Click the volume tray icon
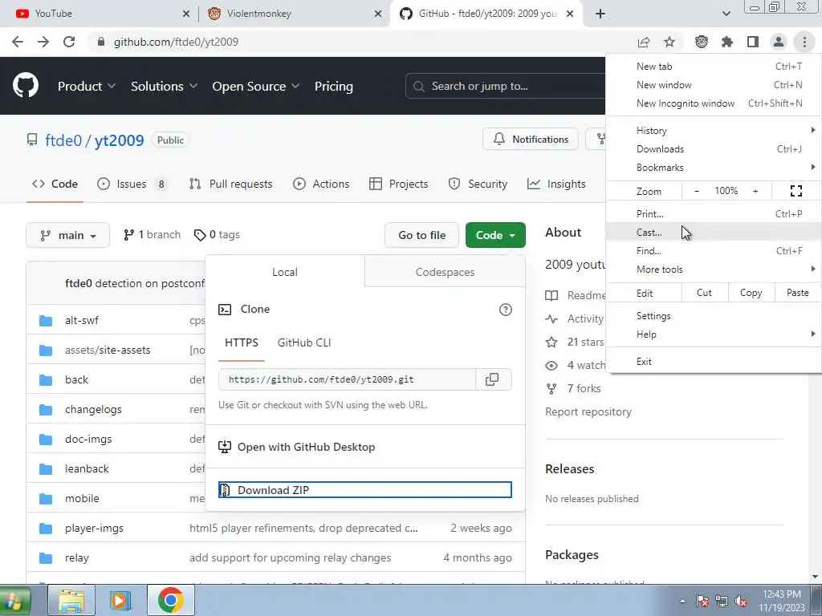This screenshot has width=822, height=616. tap(741, 601)
